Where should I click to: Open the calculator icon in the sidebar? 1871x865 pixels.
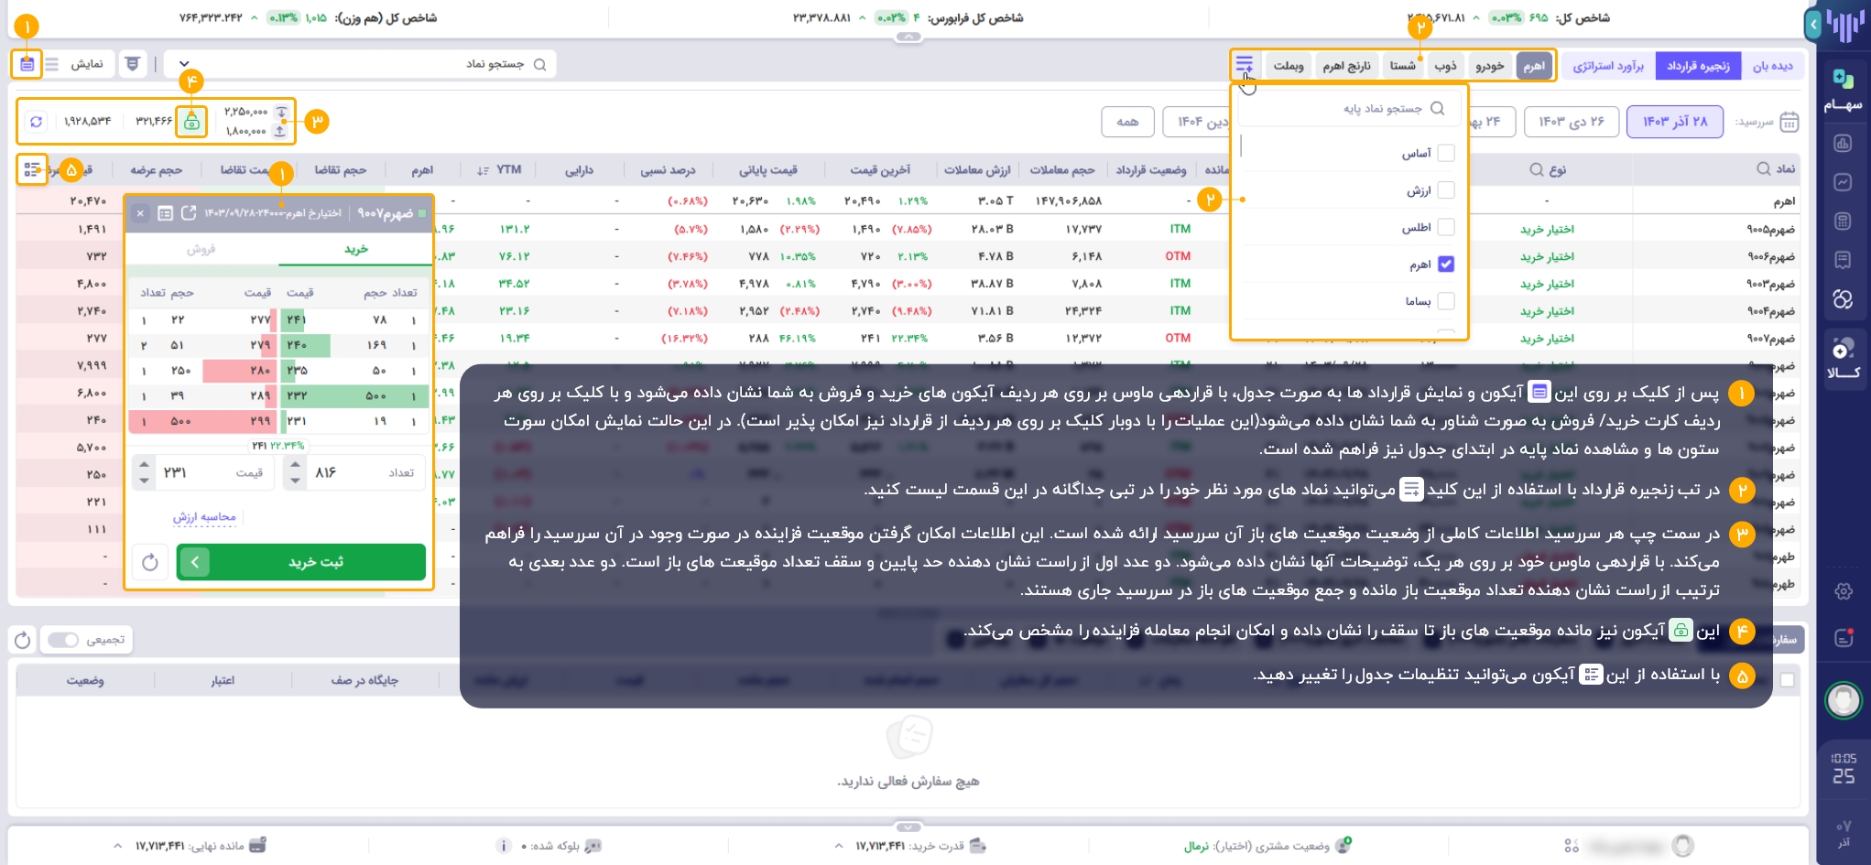(1843, 222)
